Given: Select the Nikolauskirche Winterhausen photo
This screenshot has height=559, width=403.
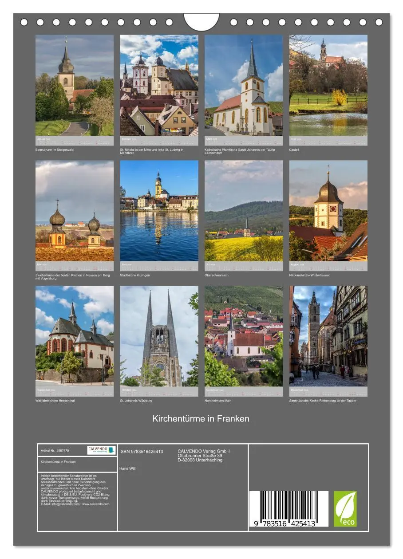Looking at the screenshot, I should coord(328,211).
